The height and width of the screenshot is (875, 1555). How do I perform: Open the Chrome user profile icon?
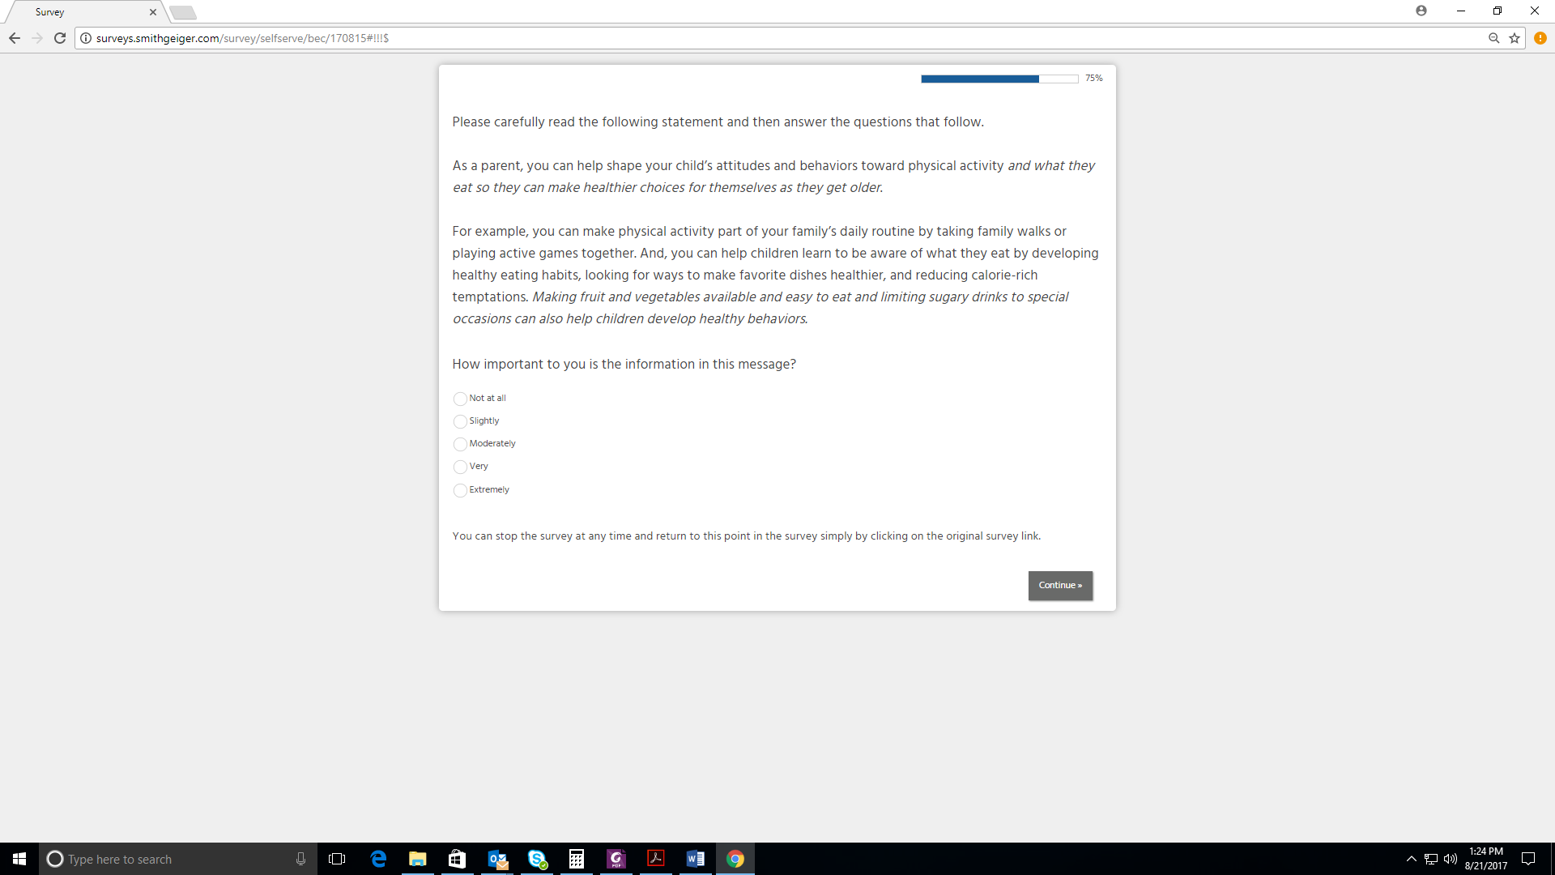point(1421,11)
